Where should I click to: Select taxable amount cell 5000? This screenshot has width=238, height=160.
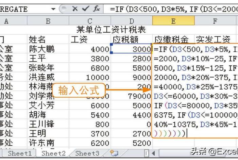(131, 106)
